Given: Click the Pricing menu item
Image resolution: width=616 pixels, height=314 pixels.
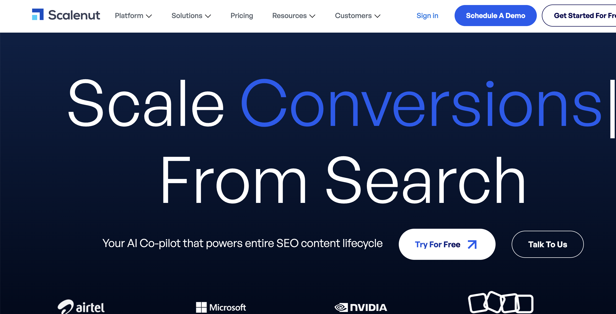Looking at the screenshot, I should click(x=241, y=15).
